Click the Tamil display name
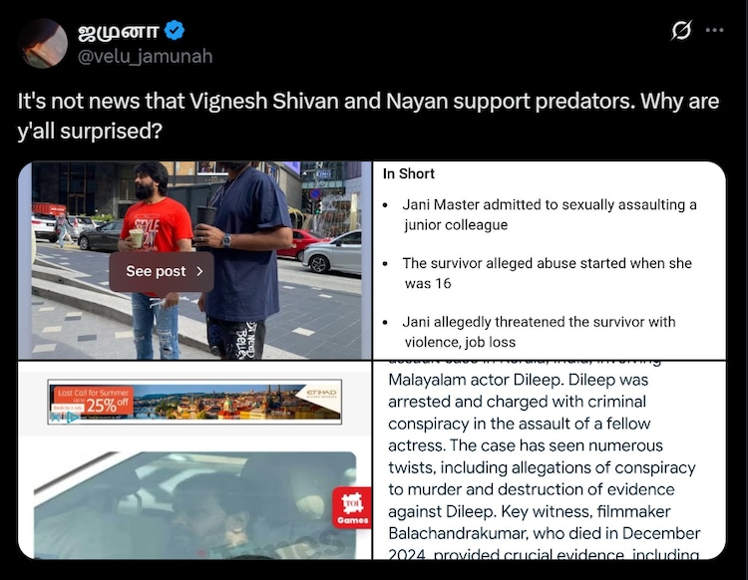The height and width of the screenshot is (580, 748). (x=119, y=32)
